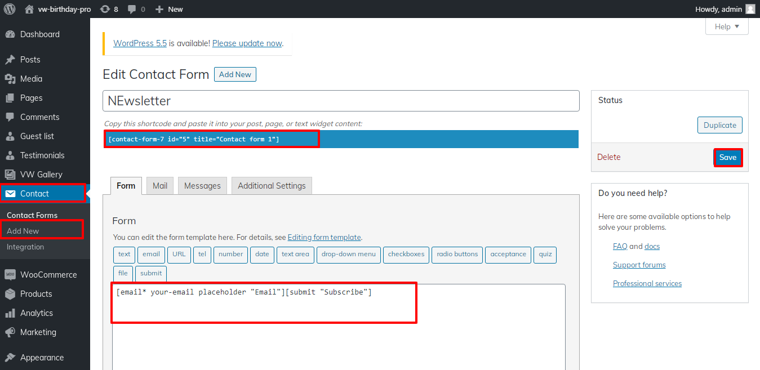
Task: Open the updates icon showing 8
Action: click(105, 9)
